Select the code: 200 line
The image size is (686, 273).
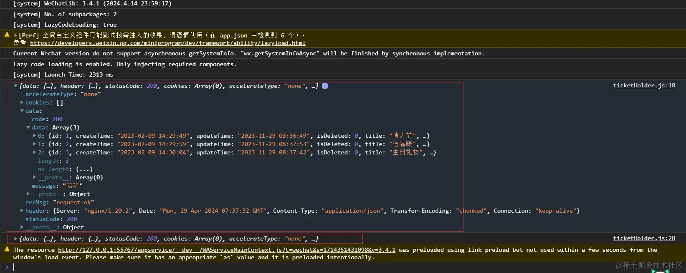pyautogui.click(x=47, y=119)
